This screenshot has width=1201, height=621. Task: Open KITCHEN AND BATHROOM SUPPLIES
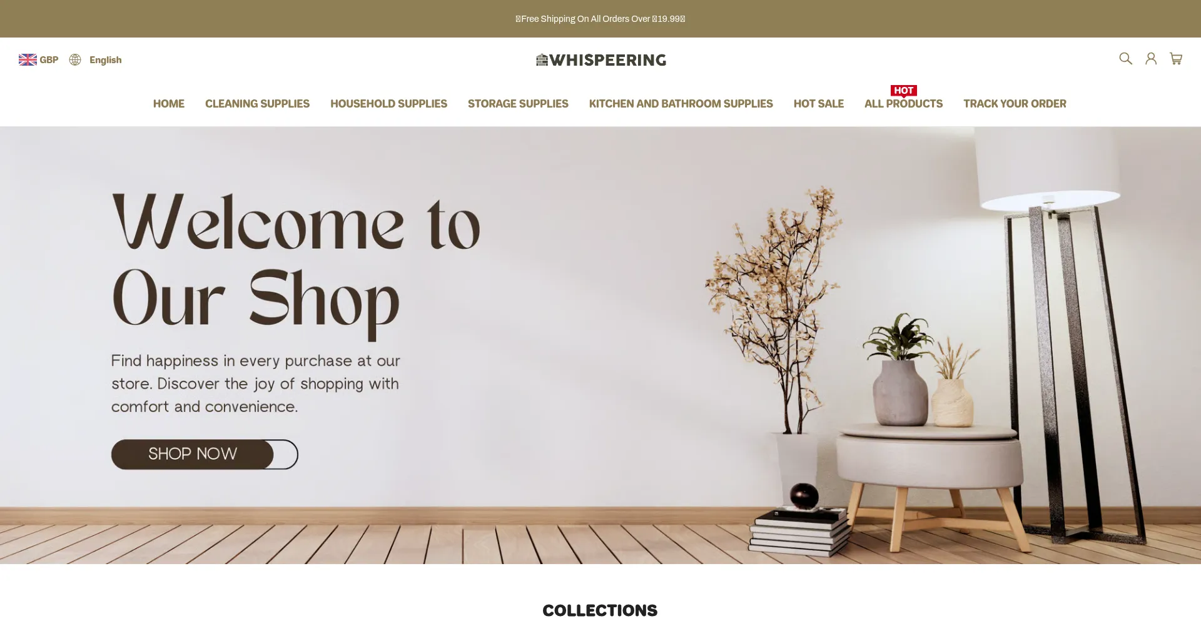point(681,104)
